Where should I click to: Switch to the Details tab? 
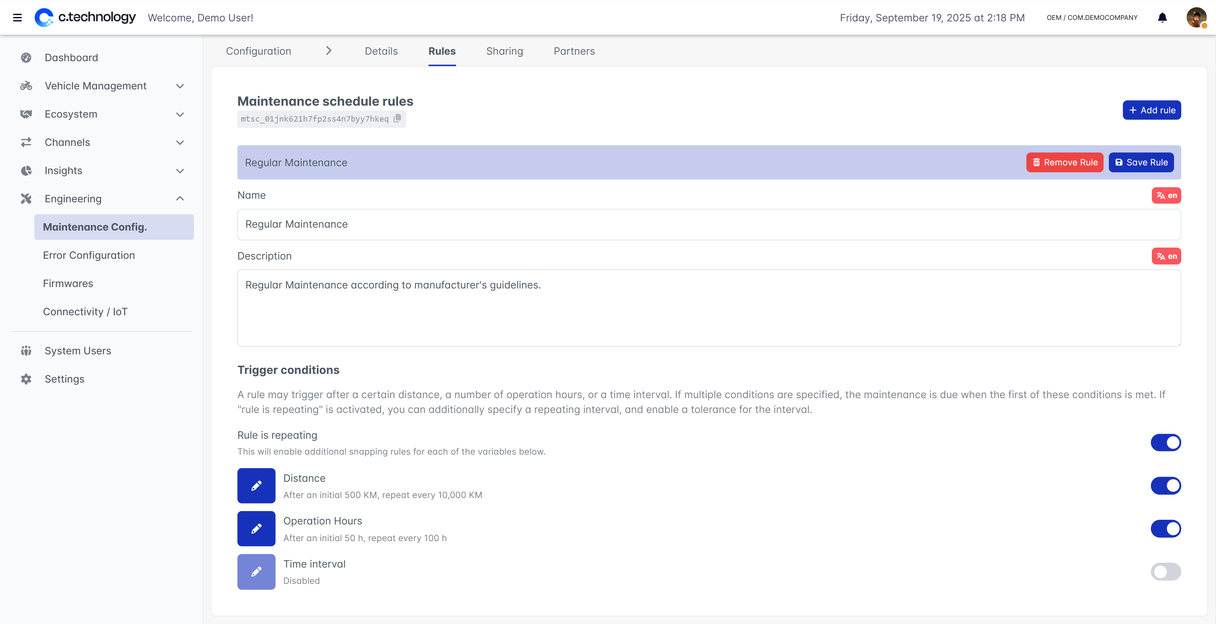click(x=381, y=51)
